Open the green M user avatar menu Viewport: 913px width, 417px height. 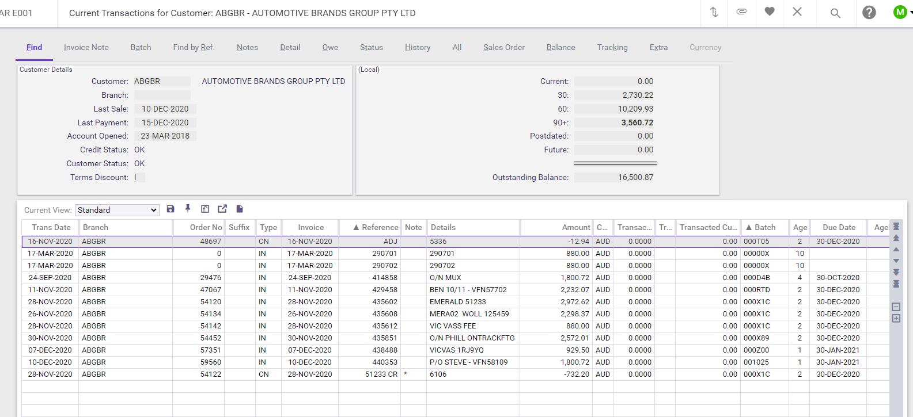tap(900, 12)
